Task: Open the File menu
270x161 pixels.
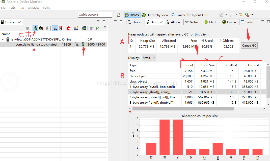Action: (4, 8)
